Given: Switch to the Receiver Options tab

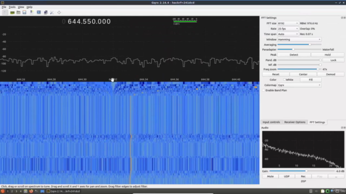Looking at the screenshot, I should tap(295, 122).
